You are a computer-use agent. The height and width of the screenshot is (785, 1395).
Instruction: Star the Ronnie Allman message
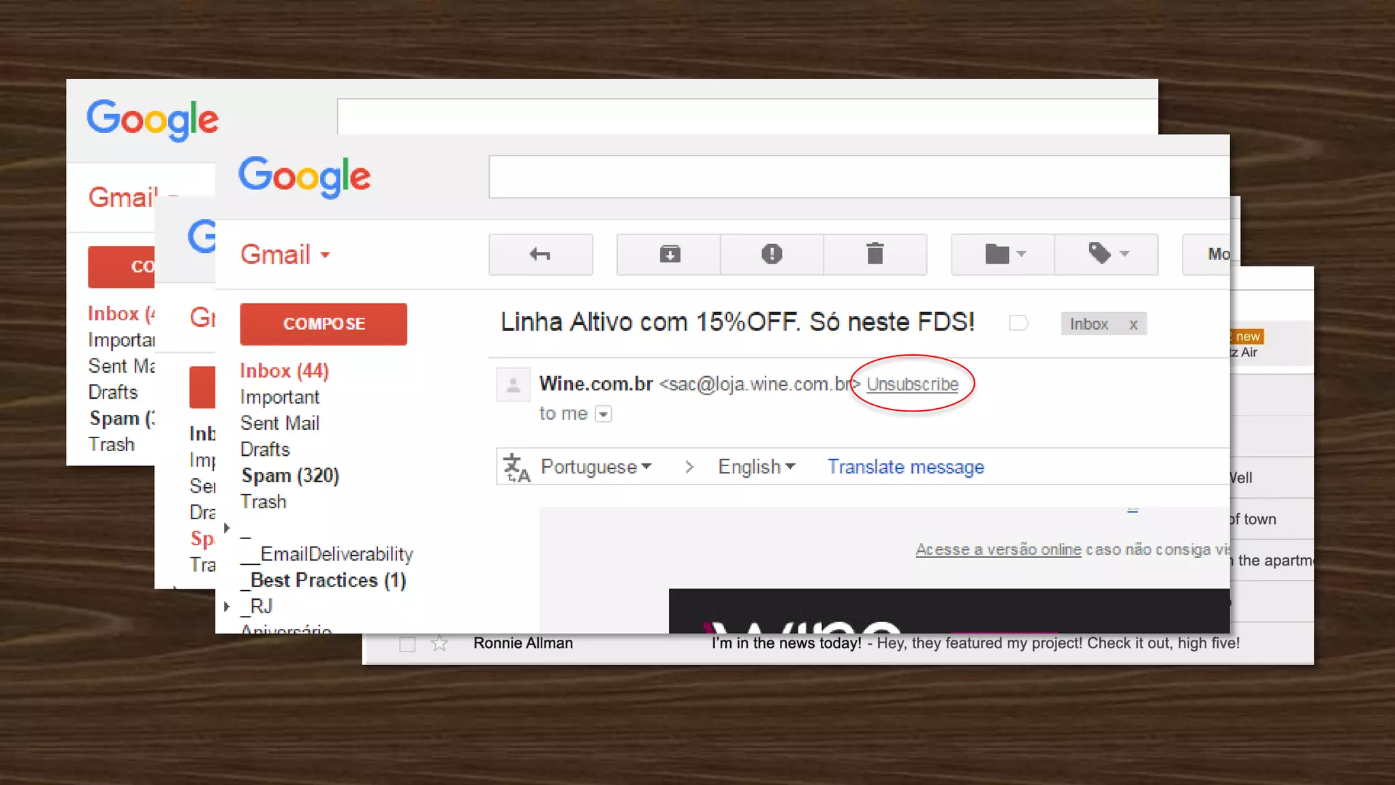point(439,643)
